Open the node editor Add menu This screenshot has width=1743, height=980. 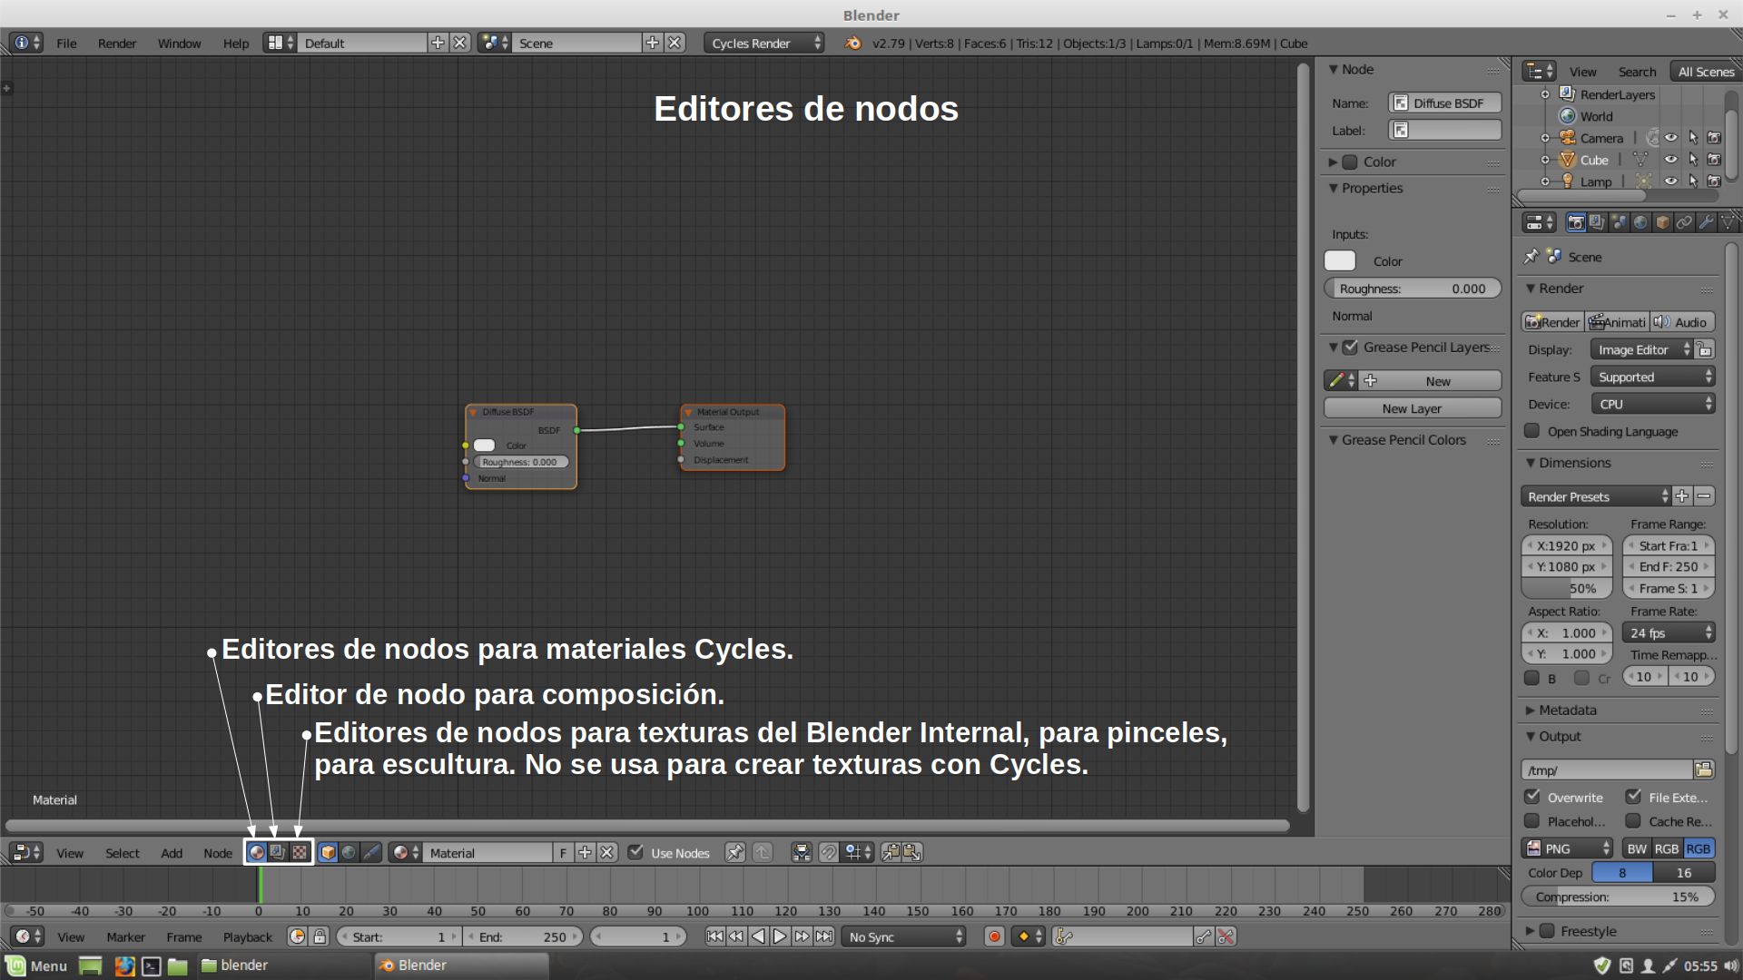(172, 853)
